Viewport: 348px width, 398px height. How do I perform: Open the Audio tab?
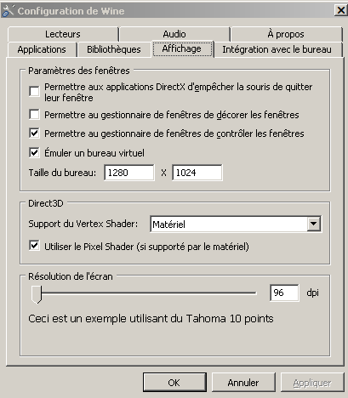[174, 34]
